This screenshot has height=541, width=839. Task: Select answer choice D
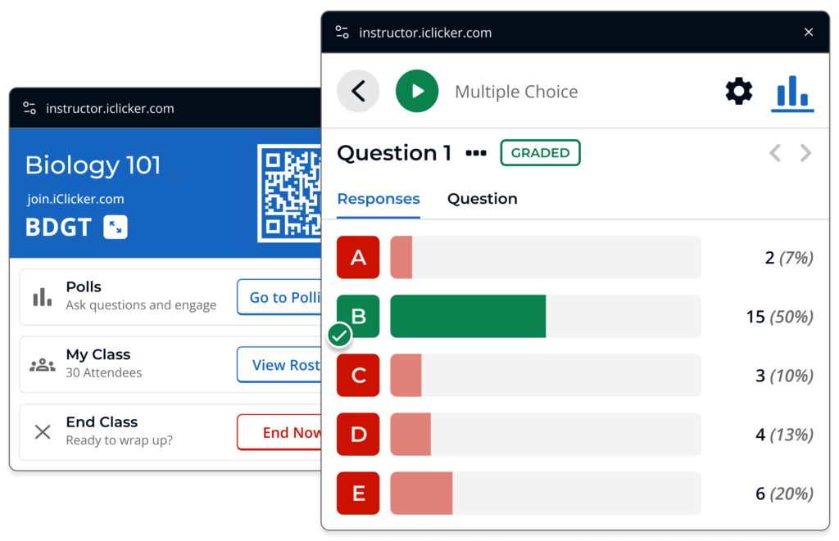(x=358, y=434)
